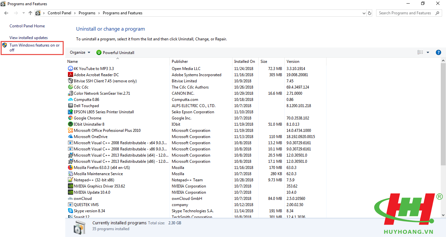The width and height of the screenshot is (446, 237).
Task: Click the Adobe Acrobat Reader DC icon
Action: pos(70,75)
